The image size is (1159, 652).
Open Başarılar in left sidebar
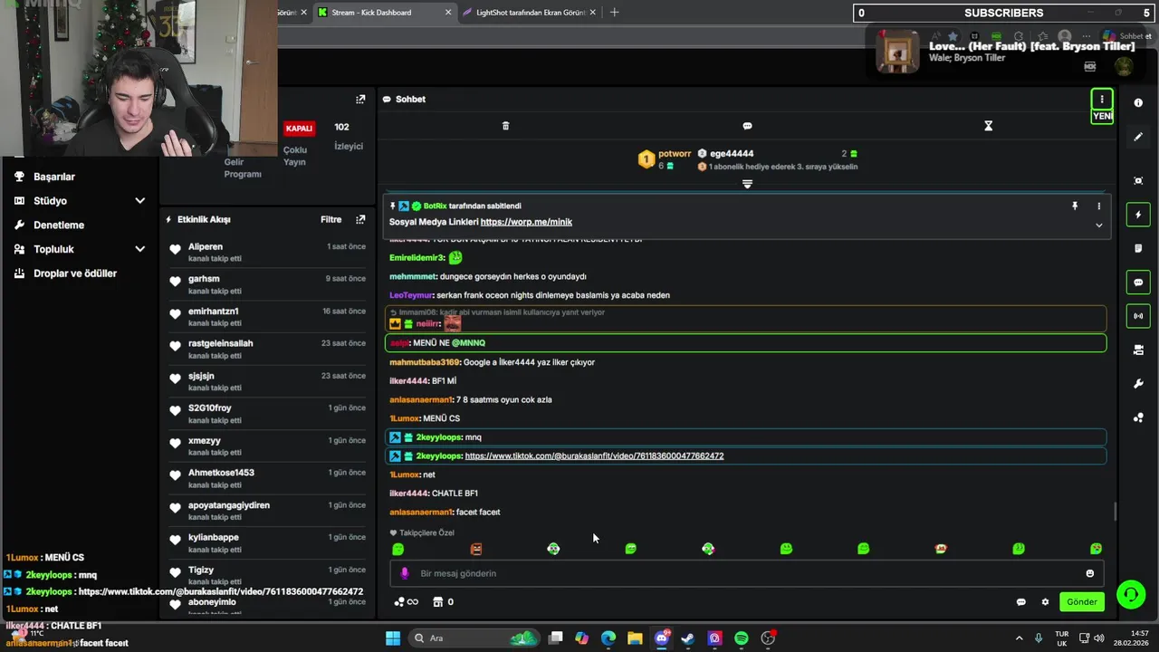pos(54,177)
